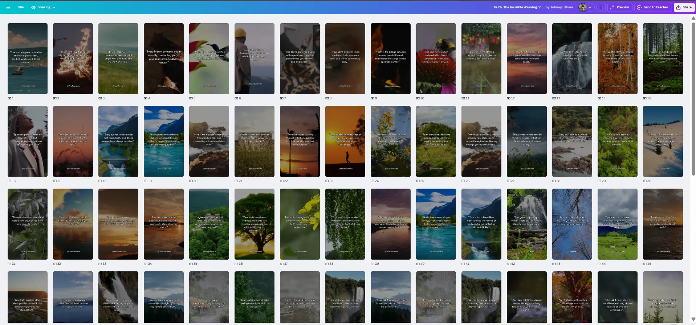Click the scrollbar down arrow
696x325 pixels.
coord(693,319)
